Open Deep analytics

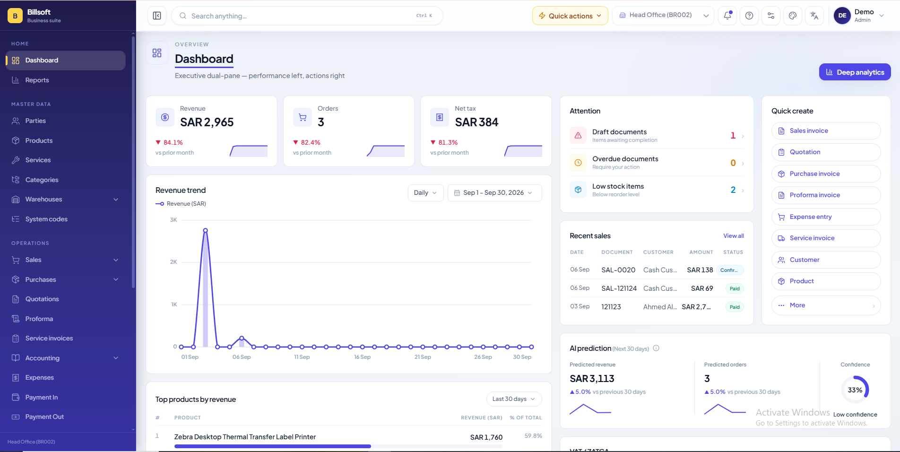(855, 72)
